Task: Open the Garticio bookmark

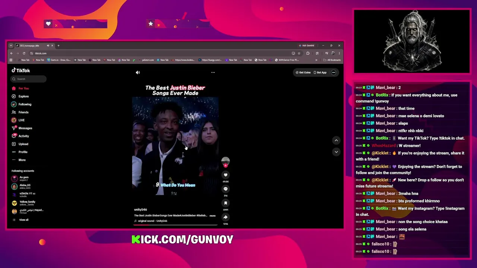Action: tap(59, 60)
